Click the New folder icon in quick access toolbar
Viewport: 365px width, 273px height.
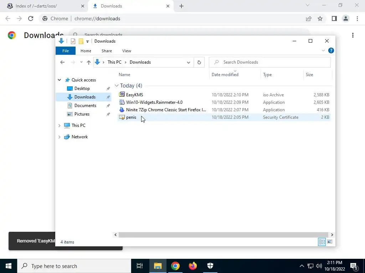pyautogui.click(x=81, y=41)
